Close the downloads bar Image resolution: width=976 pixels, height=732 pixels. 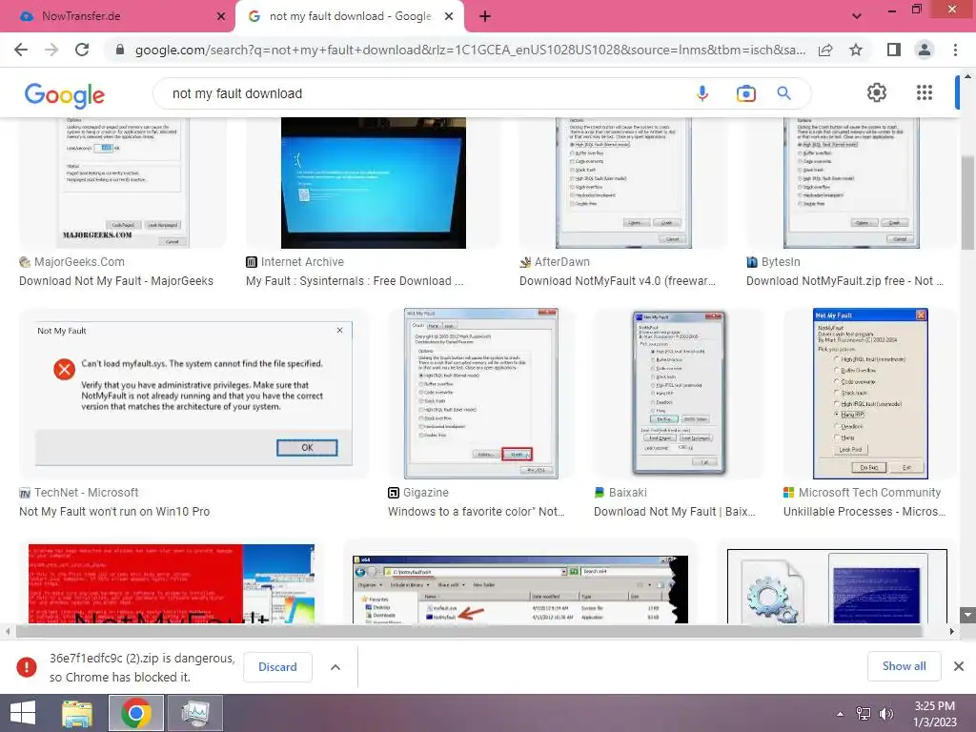click(959, 666)
